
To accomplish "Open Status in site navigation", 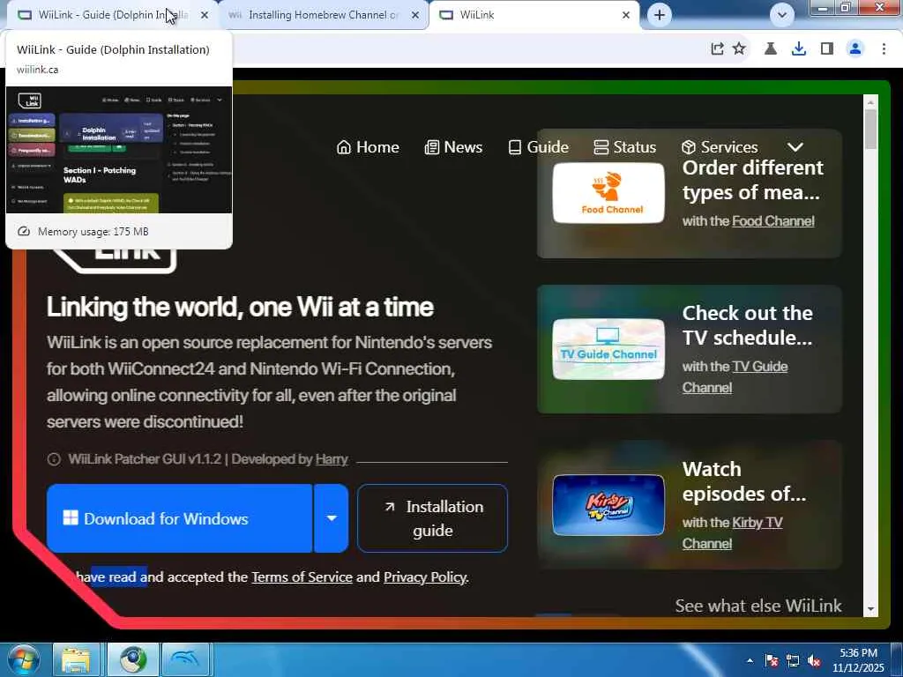I will (x=625, y=147).
